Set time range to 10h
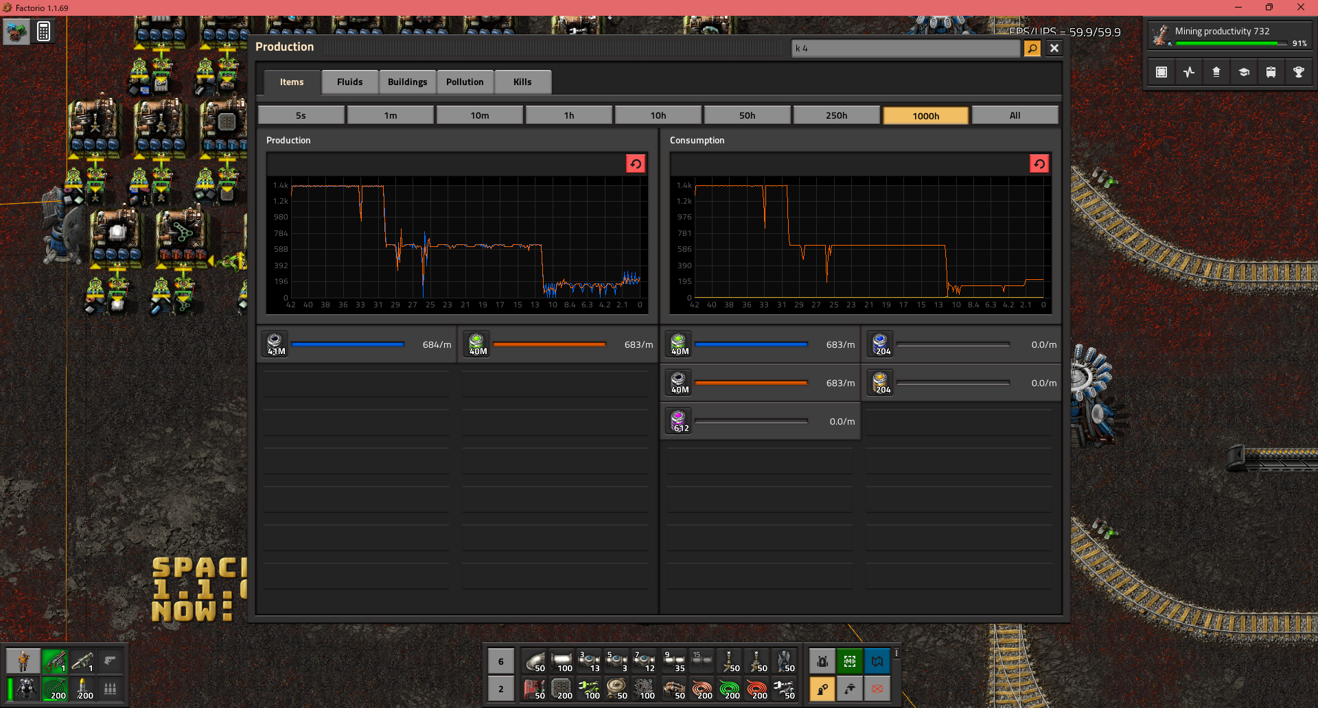This screenshot has width=1318, height=708. tap(658, 115)
